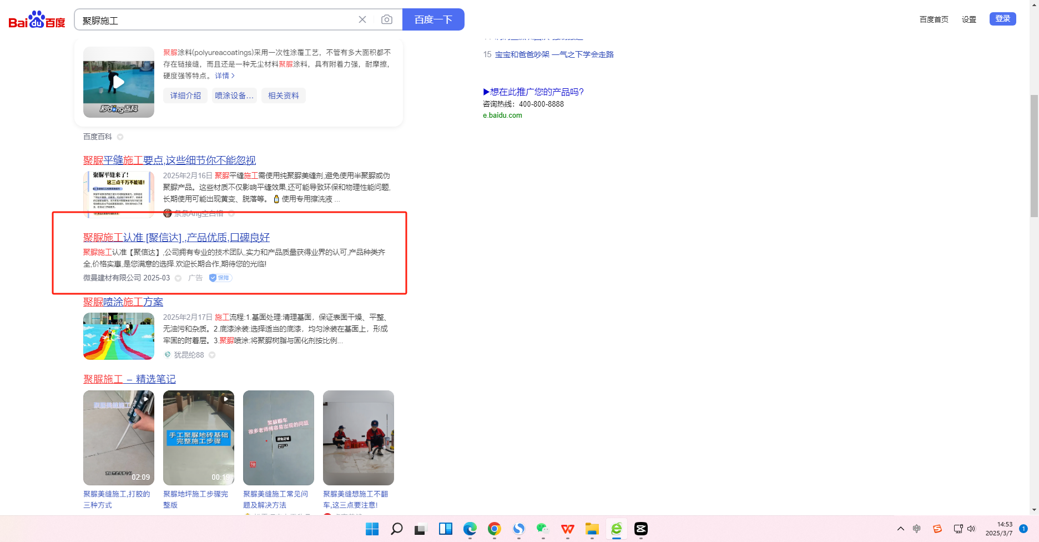Launch Microsoft Edge from taskbar
Image resolution: width=1039 pixels, height=542 pixels.
pyautogui.click(x=470, y=529)
